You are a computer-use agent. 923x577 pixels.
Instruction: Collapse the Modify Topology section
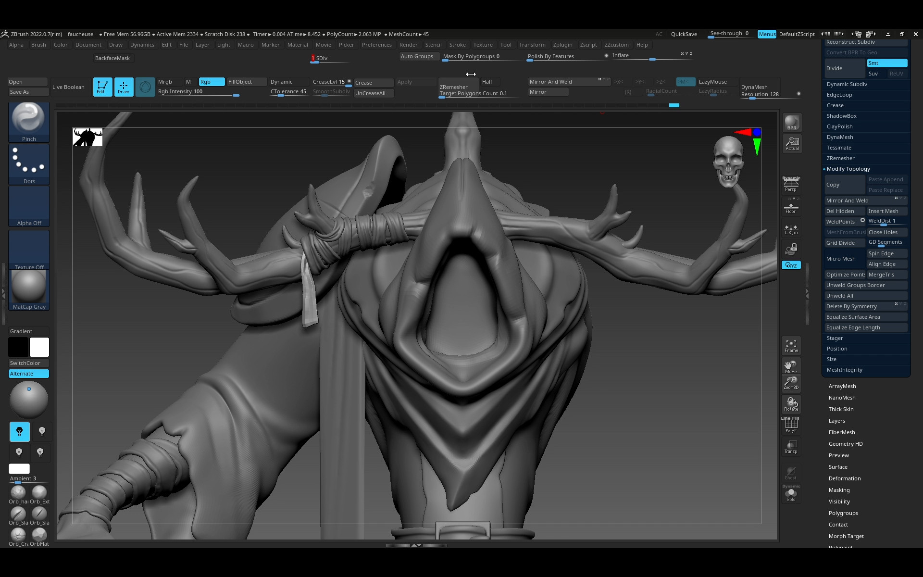pyautogui.click(x=848, y=169)
